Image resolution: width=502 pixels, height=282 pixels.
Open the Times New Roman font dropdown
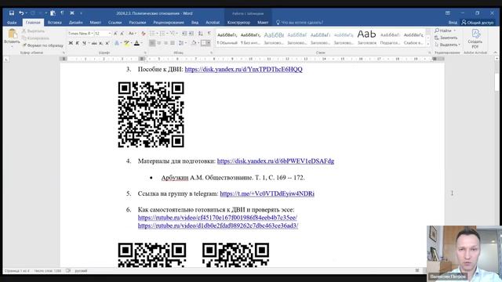(93, 33)
